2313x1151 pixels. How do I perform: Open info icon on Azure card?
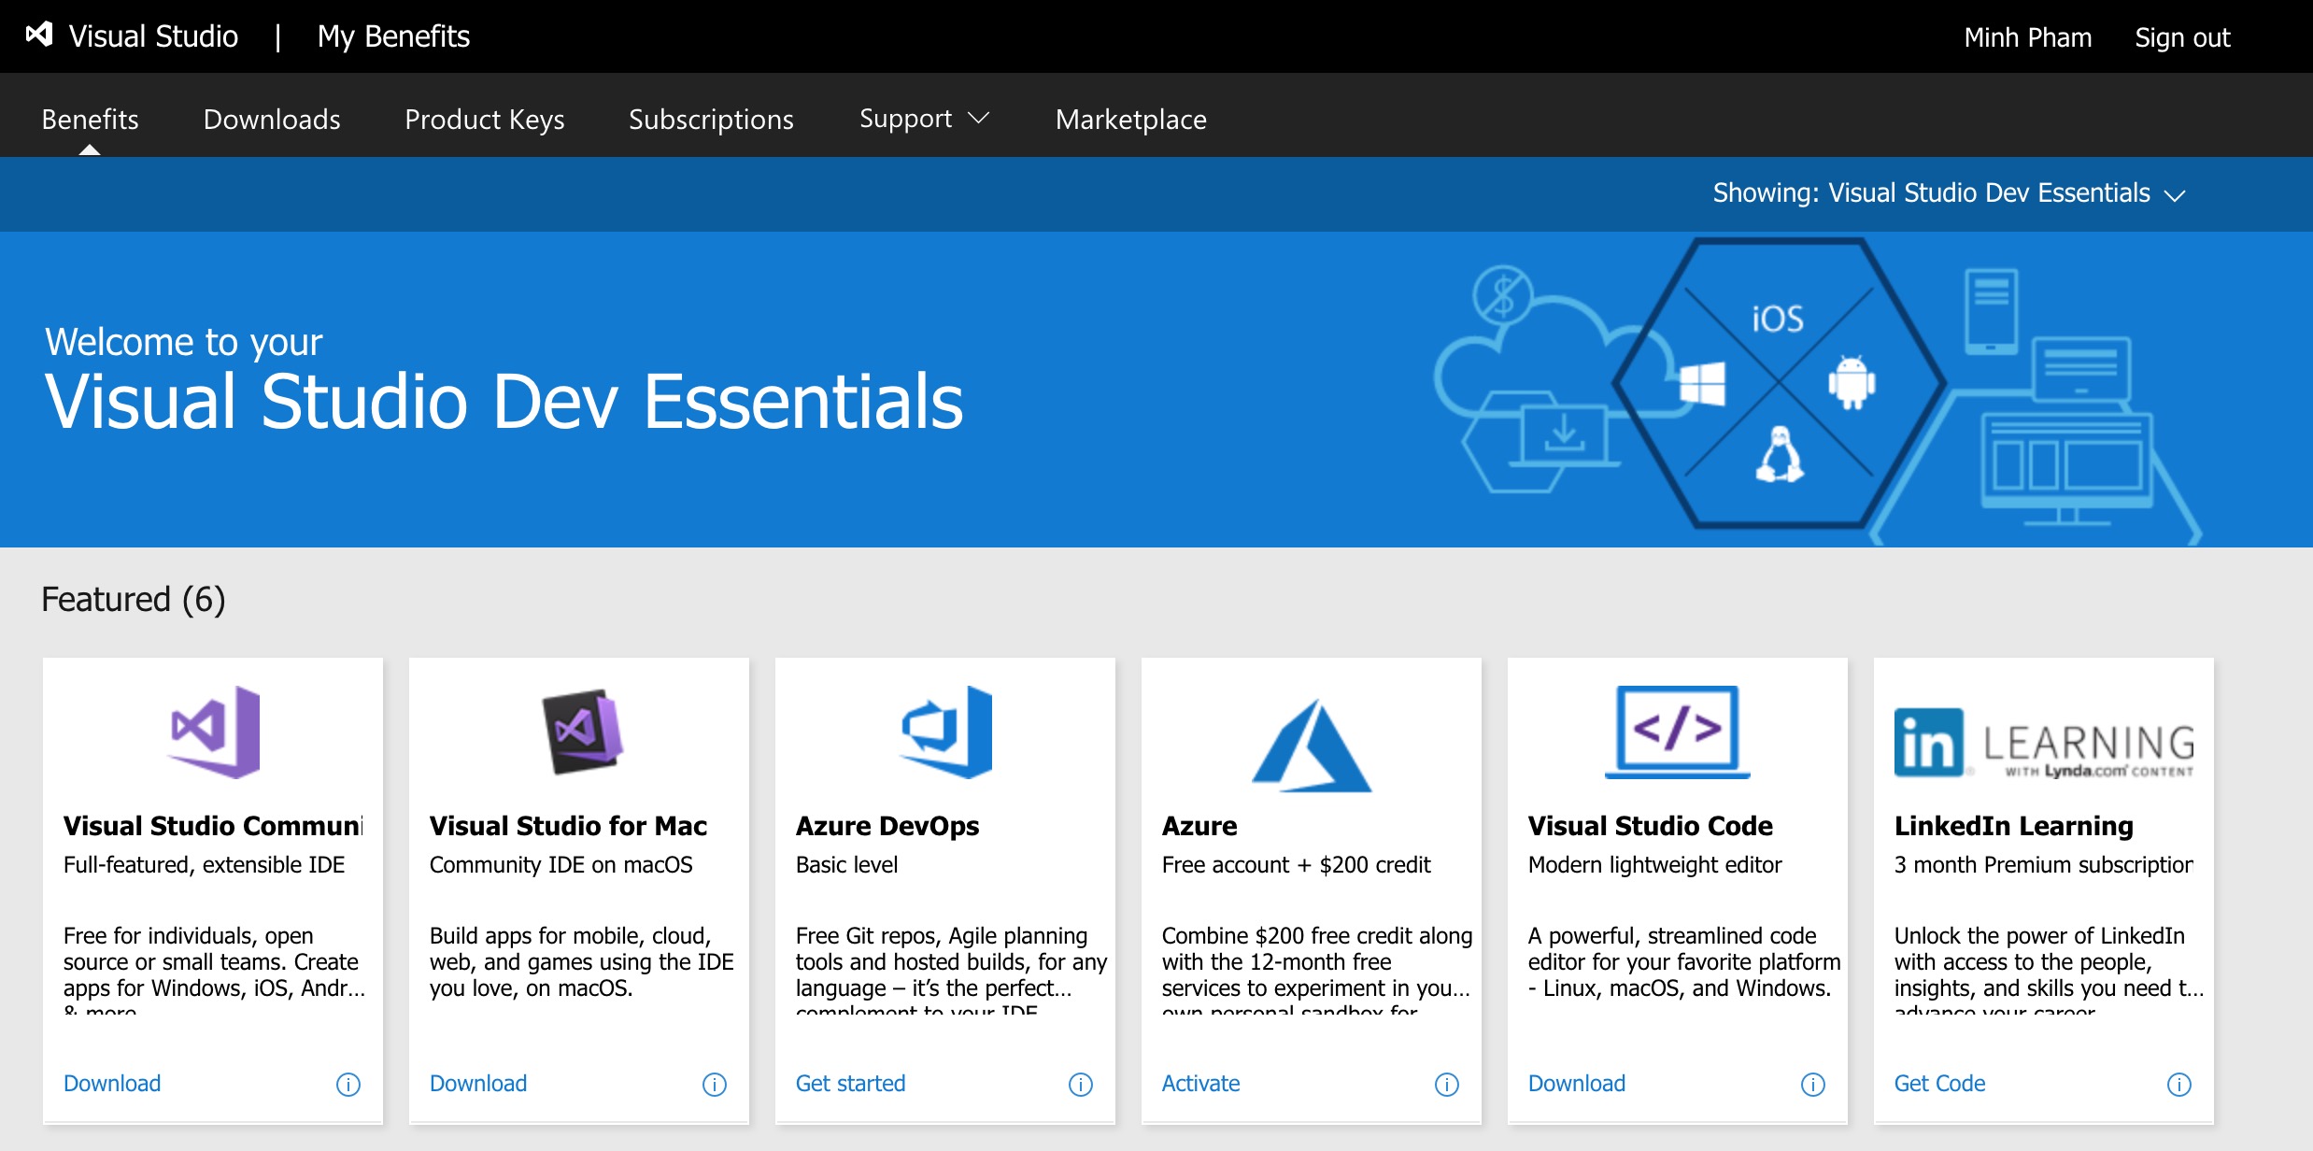click(1446, 1084)
